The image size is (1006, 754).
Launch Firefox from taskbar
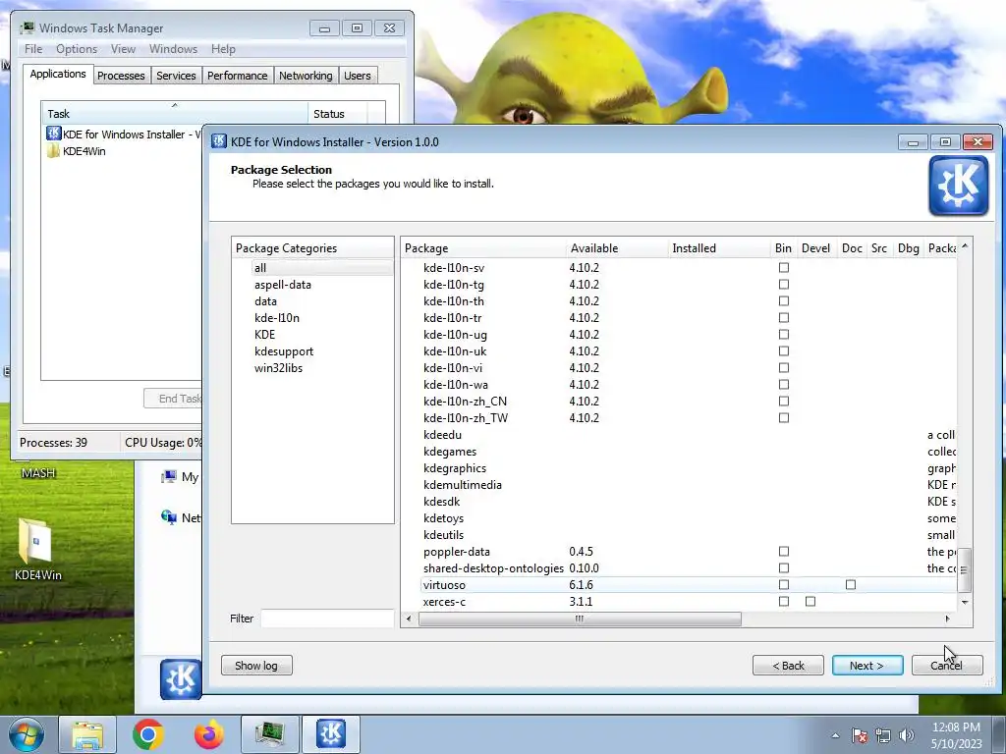click(x=209, y=734)
